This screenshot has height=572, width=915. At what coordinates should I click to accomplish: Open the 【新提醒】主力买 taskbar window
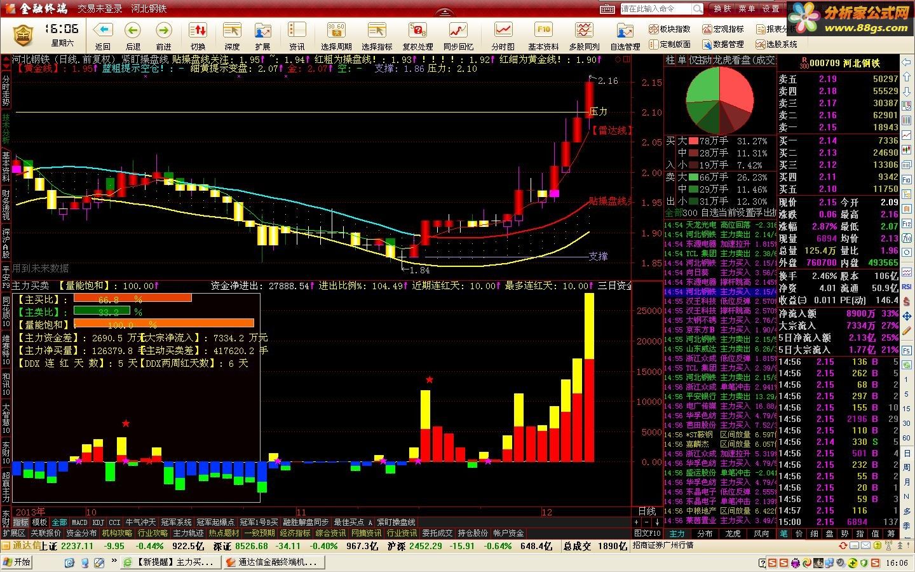[x=170, y=562]
